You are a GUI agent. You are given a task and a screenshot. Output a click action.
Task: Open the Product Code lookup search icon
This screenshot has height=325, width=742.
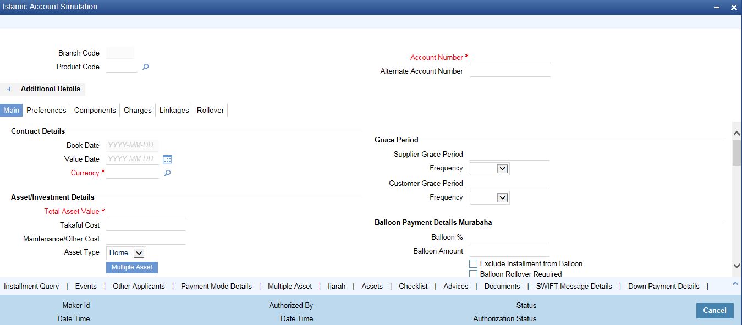[146, 67]
